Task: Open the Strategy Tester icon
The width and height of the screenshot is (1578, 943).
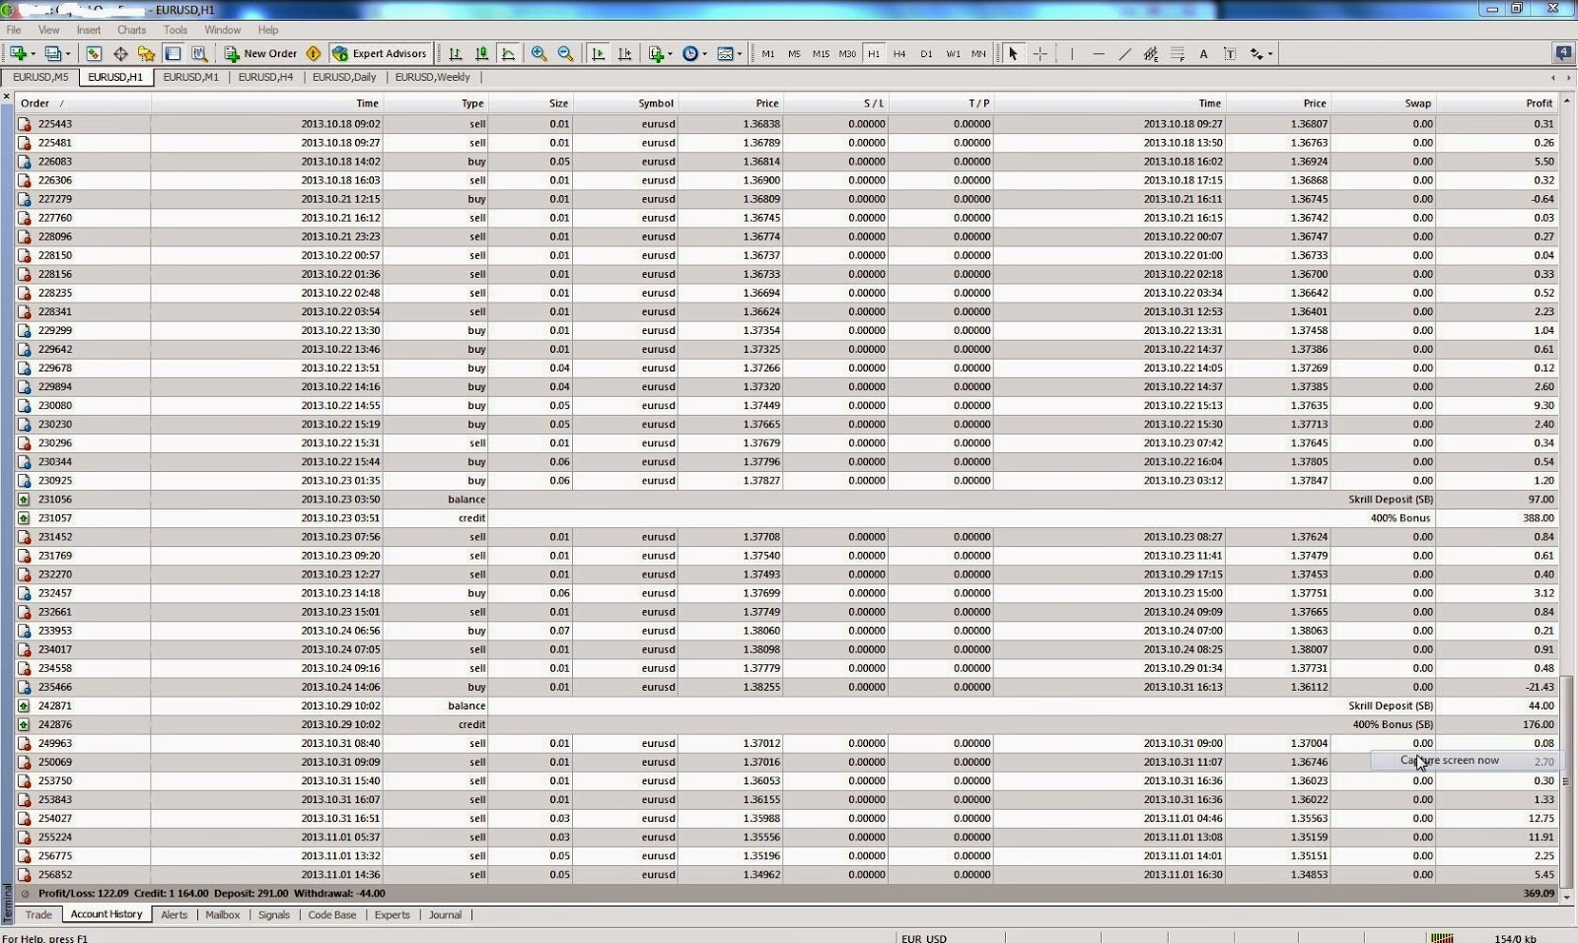Action: [x=199, y=53]
